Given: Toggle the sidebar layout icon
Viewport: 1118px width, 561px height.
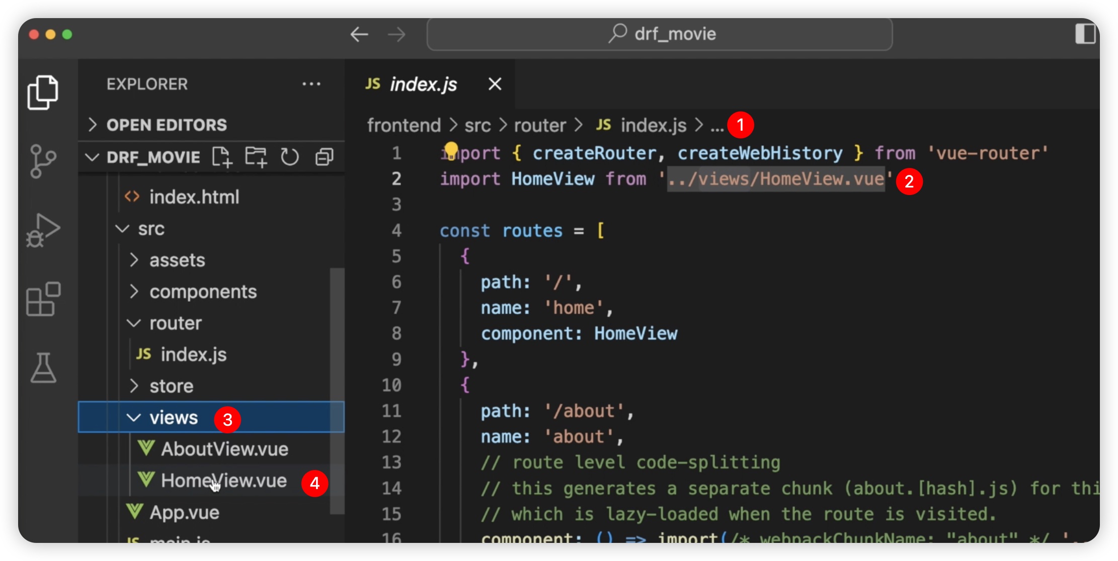Looking at the screenshot, I should tap(1085, 34).
